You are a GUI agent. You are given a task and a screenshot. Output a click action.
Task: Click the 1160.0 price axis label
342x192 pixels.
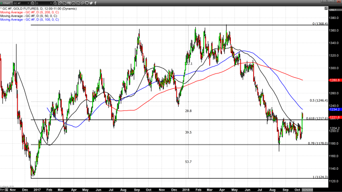334,156
